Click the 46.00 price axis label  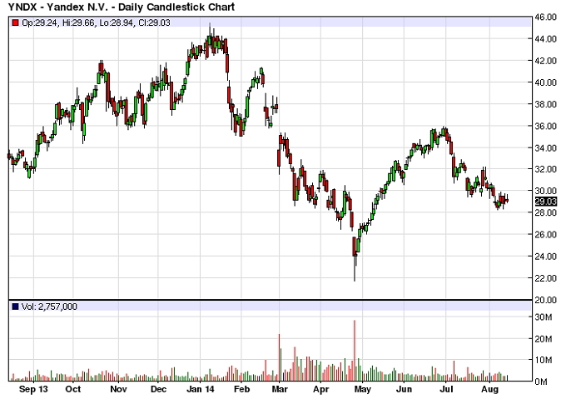point(546,17)
